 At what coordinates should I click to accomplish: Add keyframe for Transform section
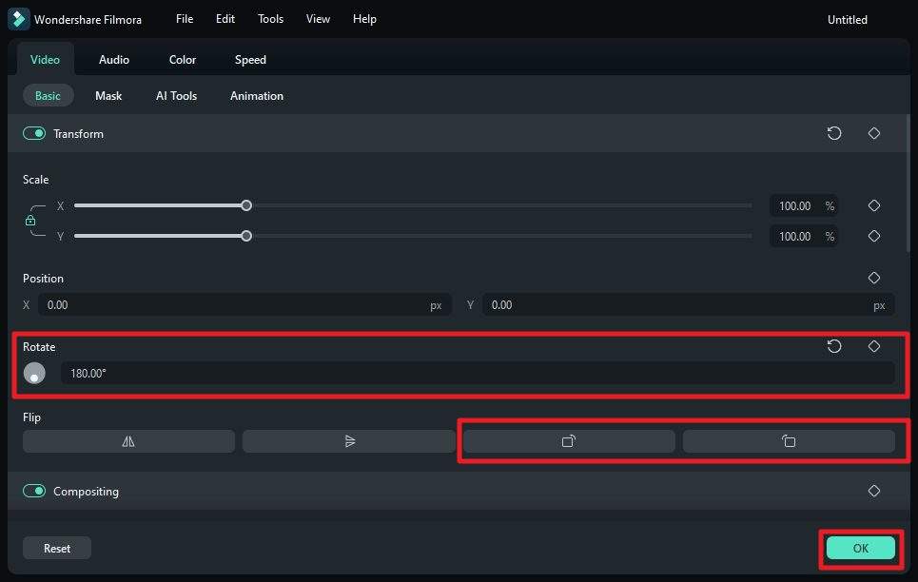(x=874, y=133)
